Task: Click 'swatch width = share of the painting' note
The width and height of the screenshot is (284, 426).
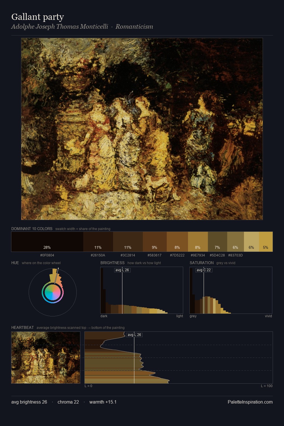Action: coord(83,229)
